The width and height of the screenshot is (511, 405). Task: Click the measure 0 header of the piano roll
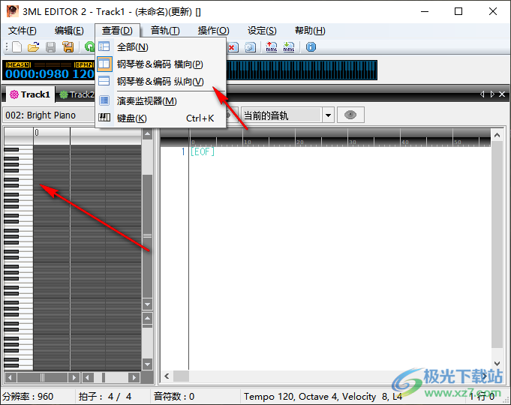(52, 136)
